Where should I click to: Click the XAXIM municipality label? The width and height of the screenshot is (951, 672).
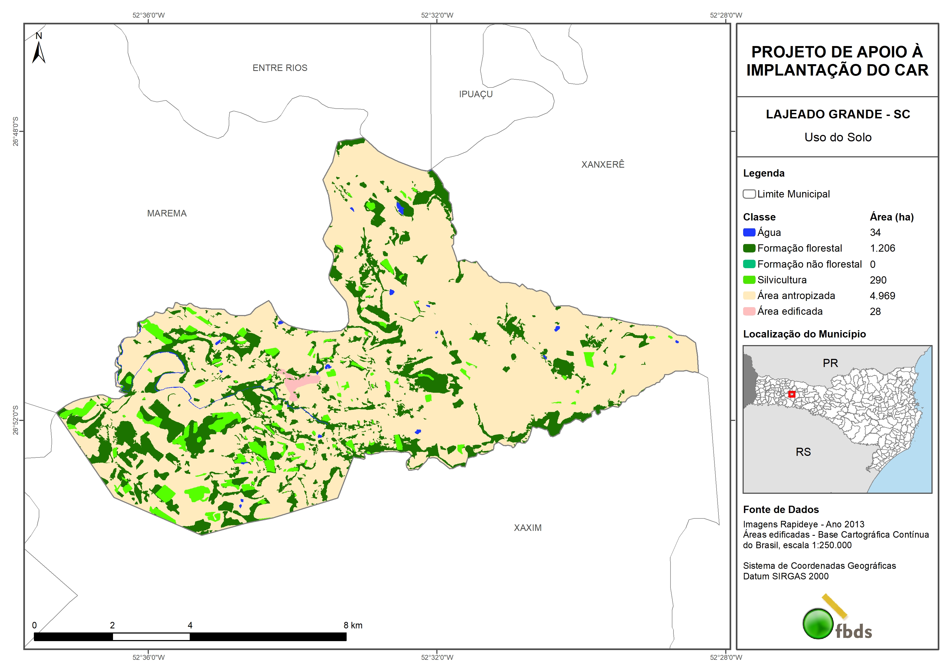(x=528, y=528)
